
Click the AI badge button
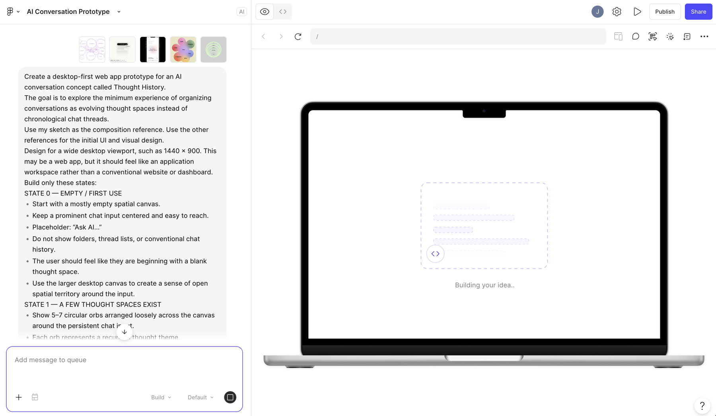pyautogui.click(x=241, y=12)
